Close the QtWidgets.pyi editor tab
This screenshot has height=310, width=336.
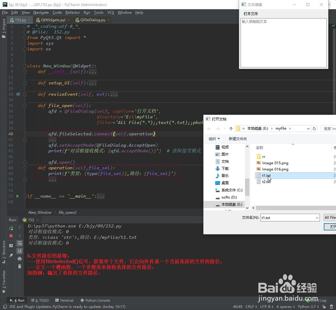tap(69, 20)
